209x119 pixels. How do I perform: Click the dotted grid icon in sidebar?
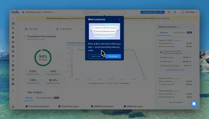[x=13, y=90]
